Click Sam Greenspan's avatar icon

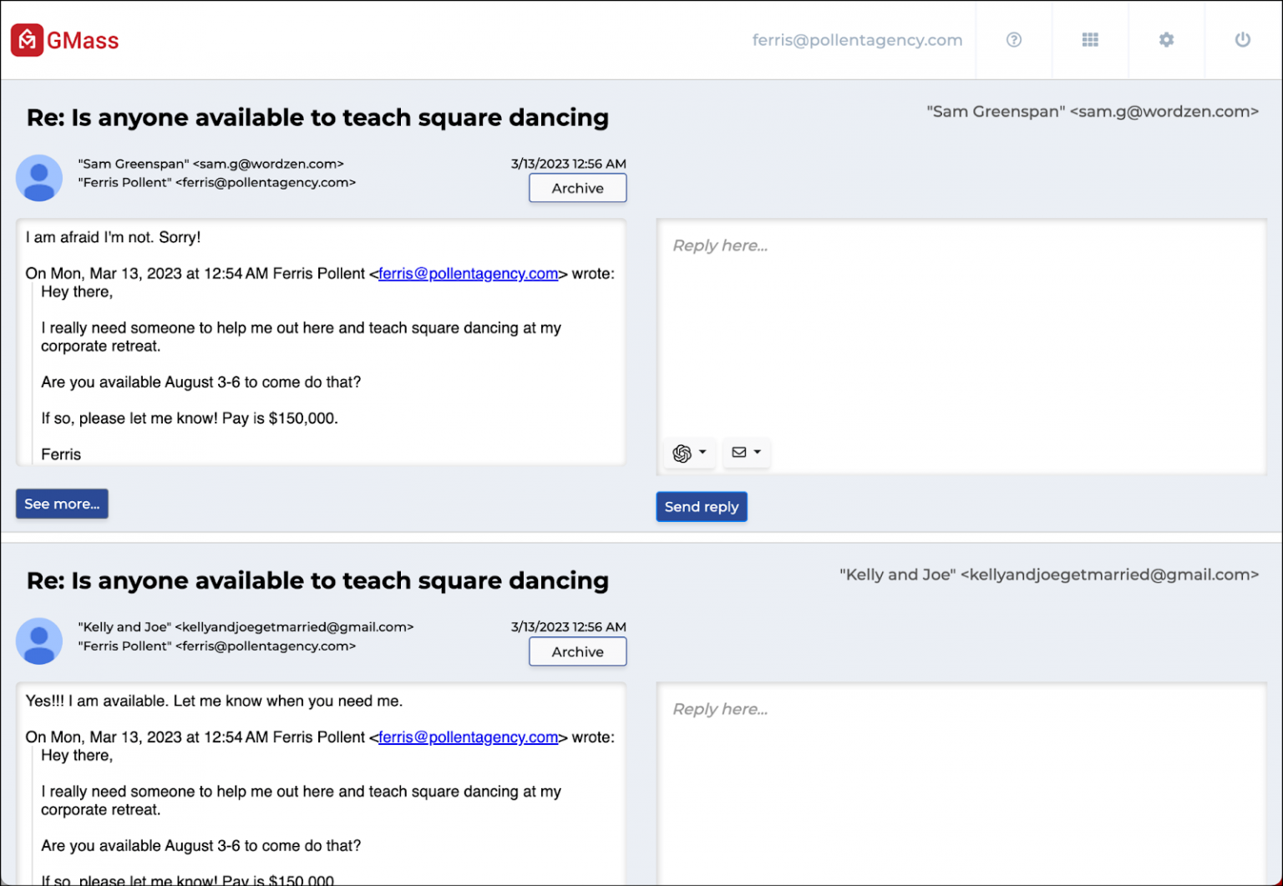[x=39, y=178]
